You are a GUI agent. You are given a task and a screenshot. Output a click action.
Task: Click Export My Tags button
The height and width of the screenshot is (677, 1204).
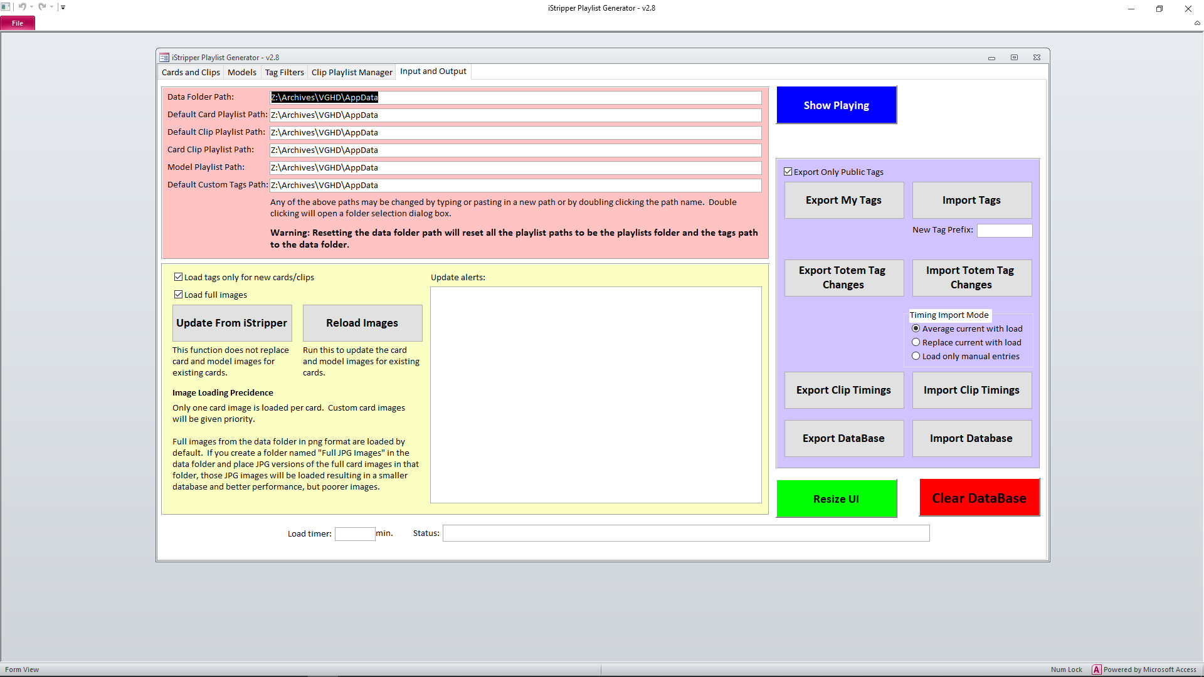click(x=844, y=200)
